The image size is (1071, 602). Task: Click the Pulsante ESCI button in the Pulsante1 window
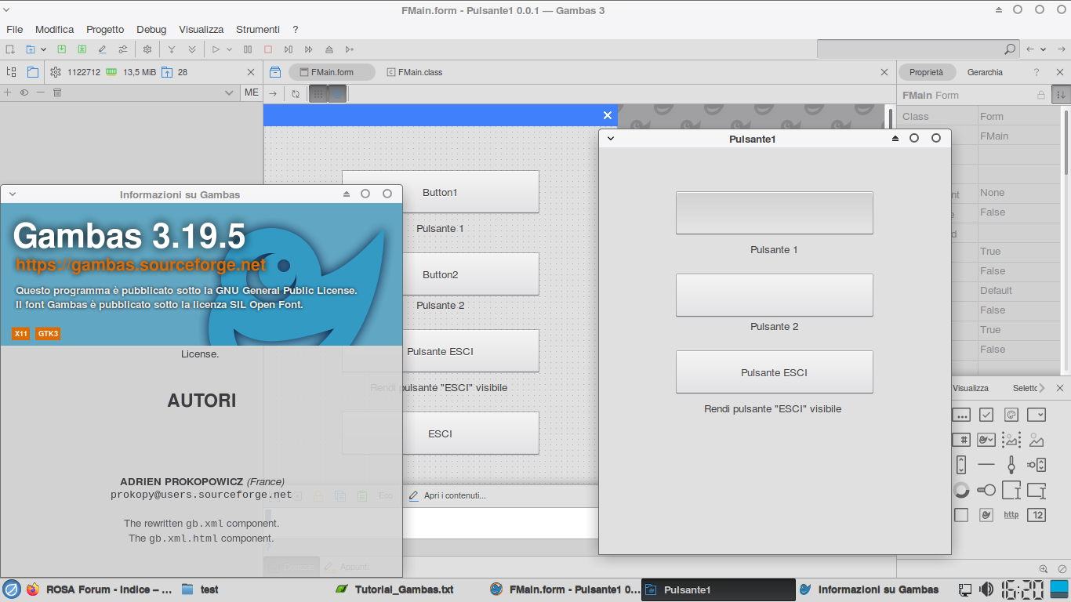(774, 372)
